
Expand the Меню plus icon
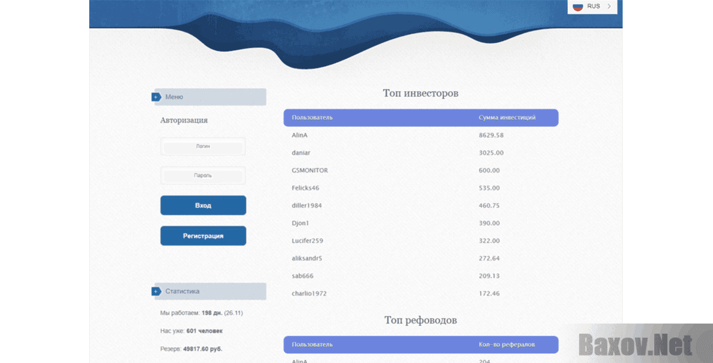coord(156,97)
